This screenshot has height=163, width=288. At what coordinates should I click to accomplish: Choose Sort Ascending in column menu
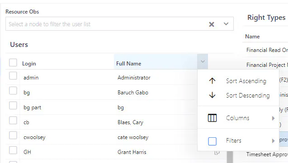pos(238,81)
